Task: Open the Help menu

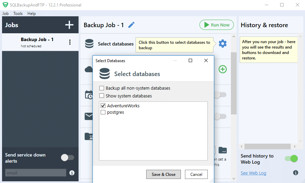Action: [32, 13]
